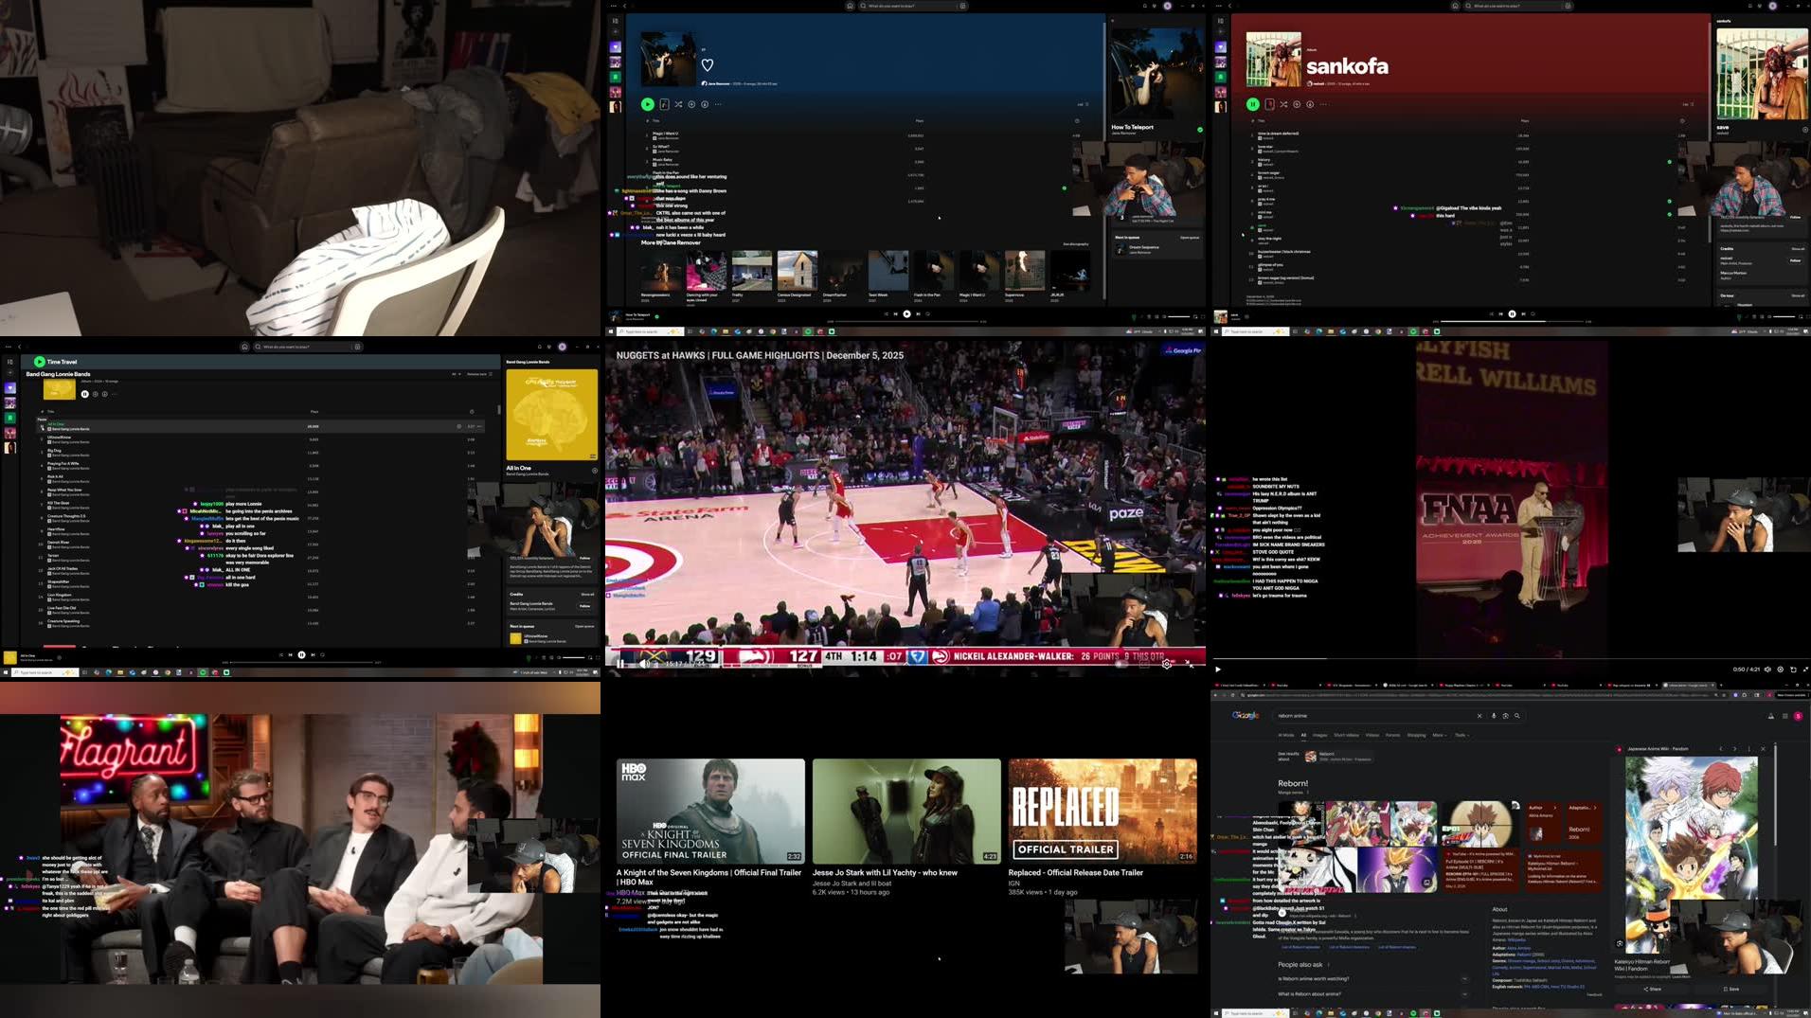Screen dimensions: 1811x1018
Task: Click Share button below Reborn Fandom image
Action: coord(1652,989)
